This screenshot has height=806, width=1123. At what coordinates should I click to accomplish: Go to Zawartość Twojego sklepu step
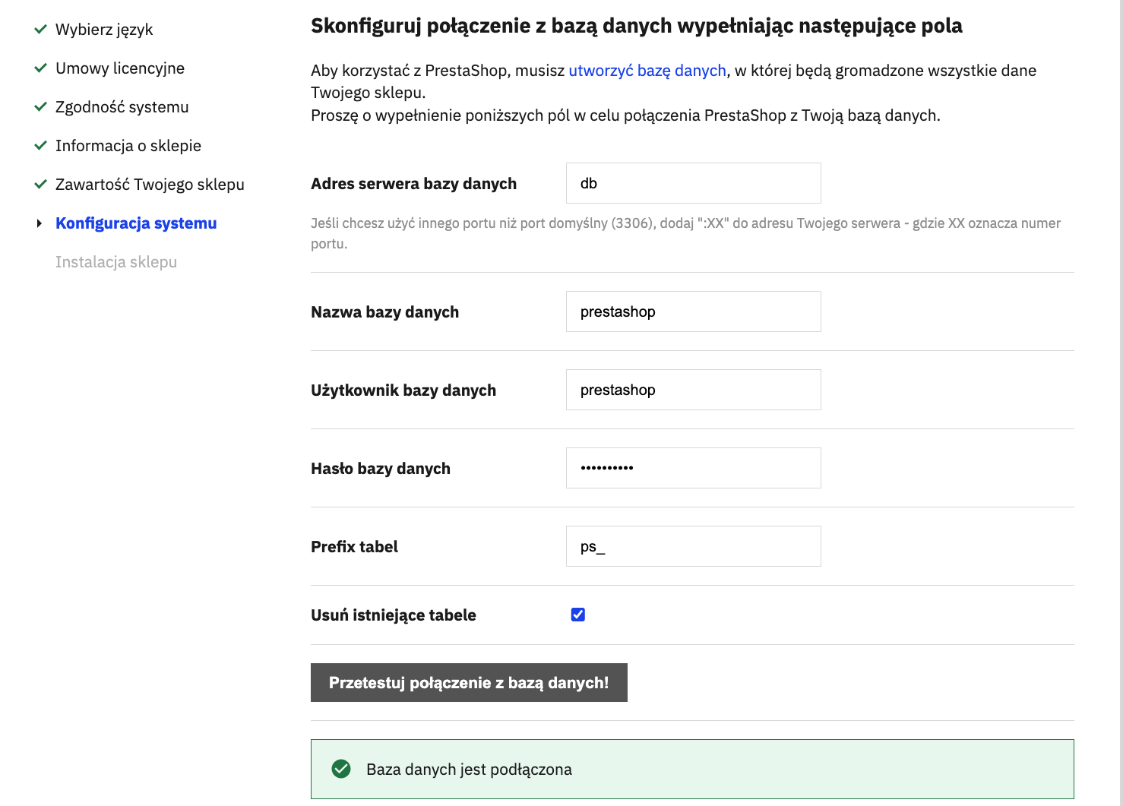point(150,185)
